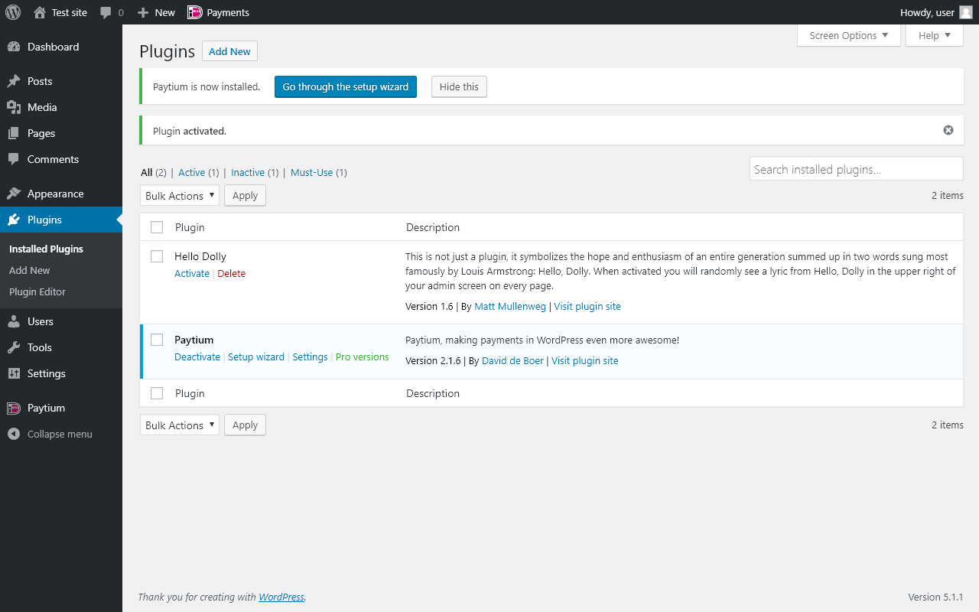Viewport: 979px width, 612px height.
Task: Check the Hello Dolly plugin checkbox
Action: pos(157,256)
